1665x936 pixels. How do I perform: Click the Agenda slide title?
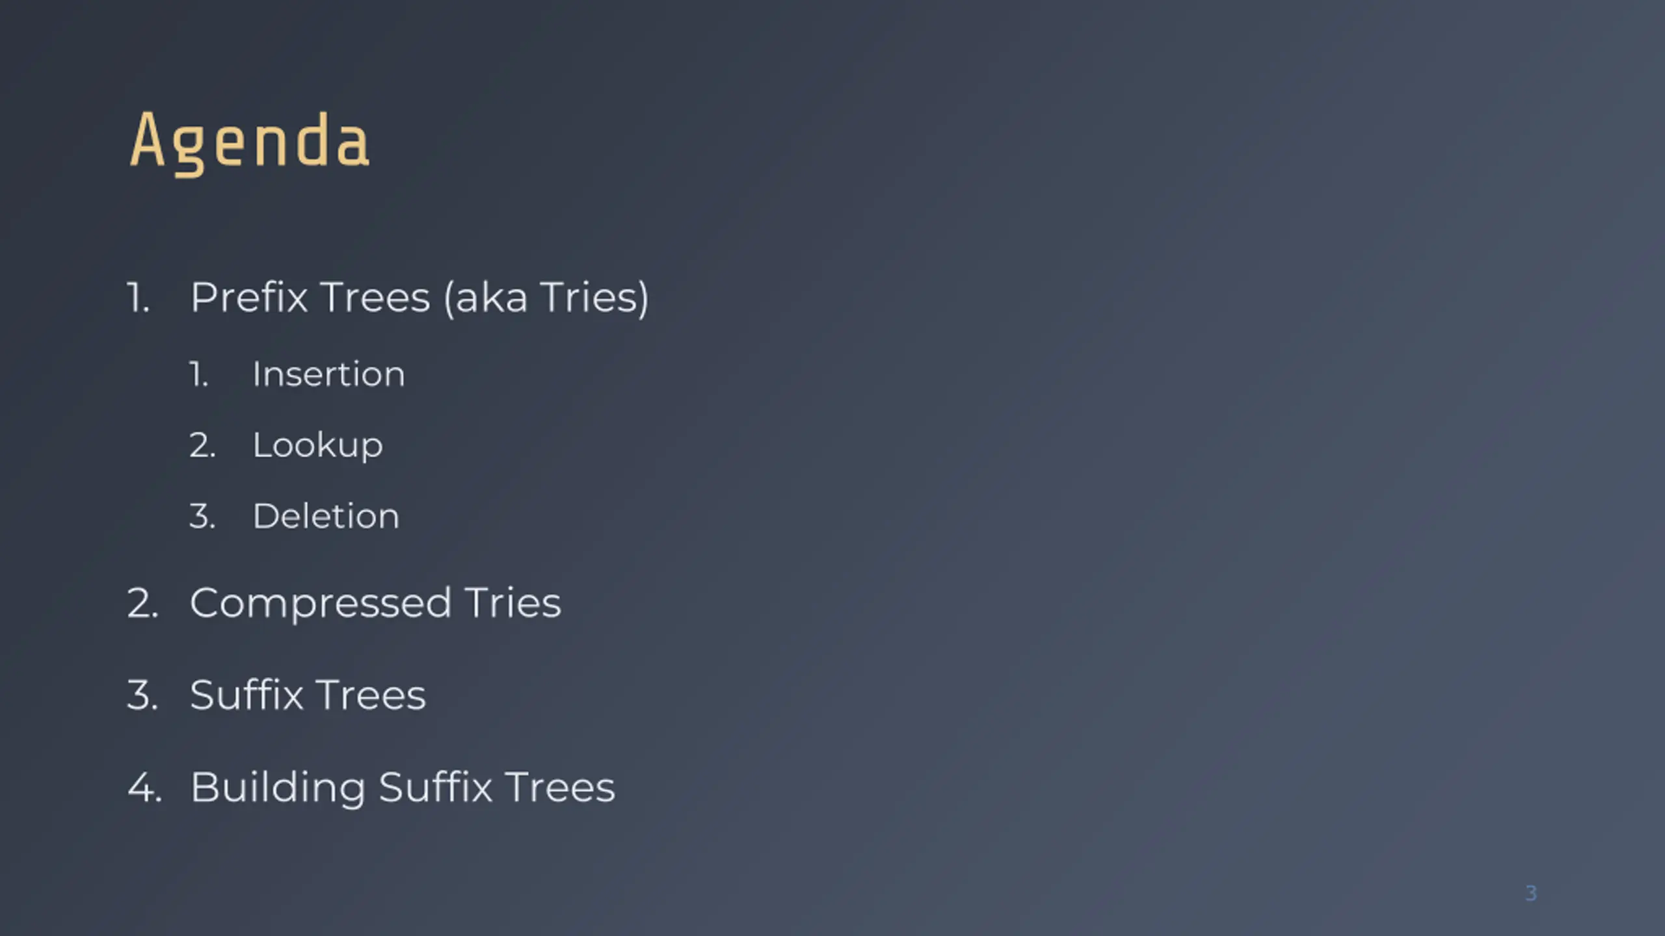[x=250, y=142]
